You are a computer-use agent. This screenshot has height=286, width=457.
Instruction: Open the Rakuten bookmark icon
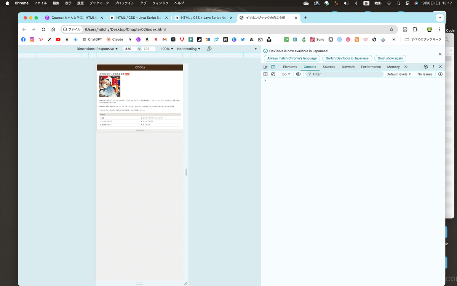point(156,39)
